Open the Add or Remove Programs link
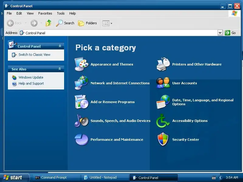Screen dimensions: 243x182 point(112,102)
